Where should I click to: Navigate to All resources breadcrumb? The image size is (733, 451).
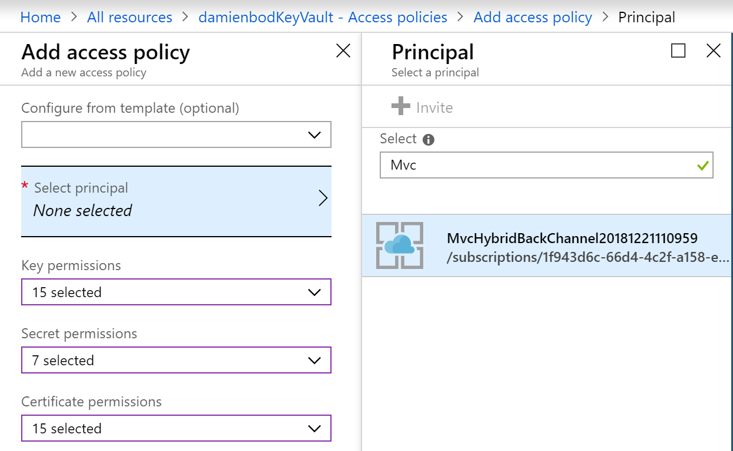tap(129, 18)
